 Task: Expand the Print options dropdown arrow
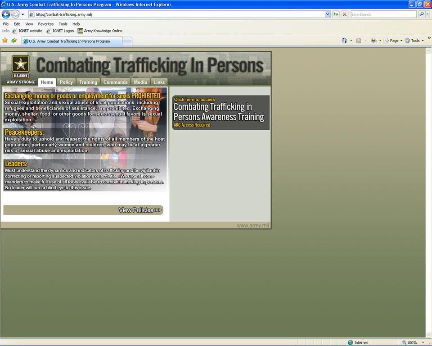380,41
